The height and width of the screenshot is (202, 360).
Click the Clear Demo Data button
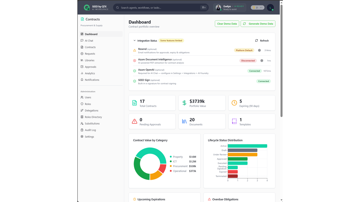227,24
